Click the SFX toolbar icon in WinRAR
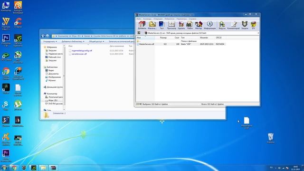304x171 pixels. point(253,25)
